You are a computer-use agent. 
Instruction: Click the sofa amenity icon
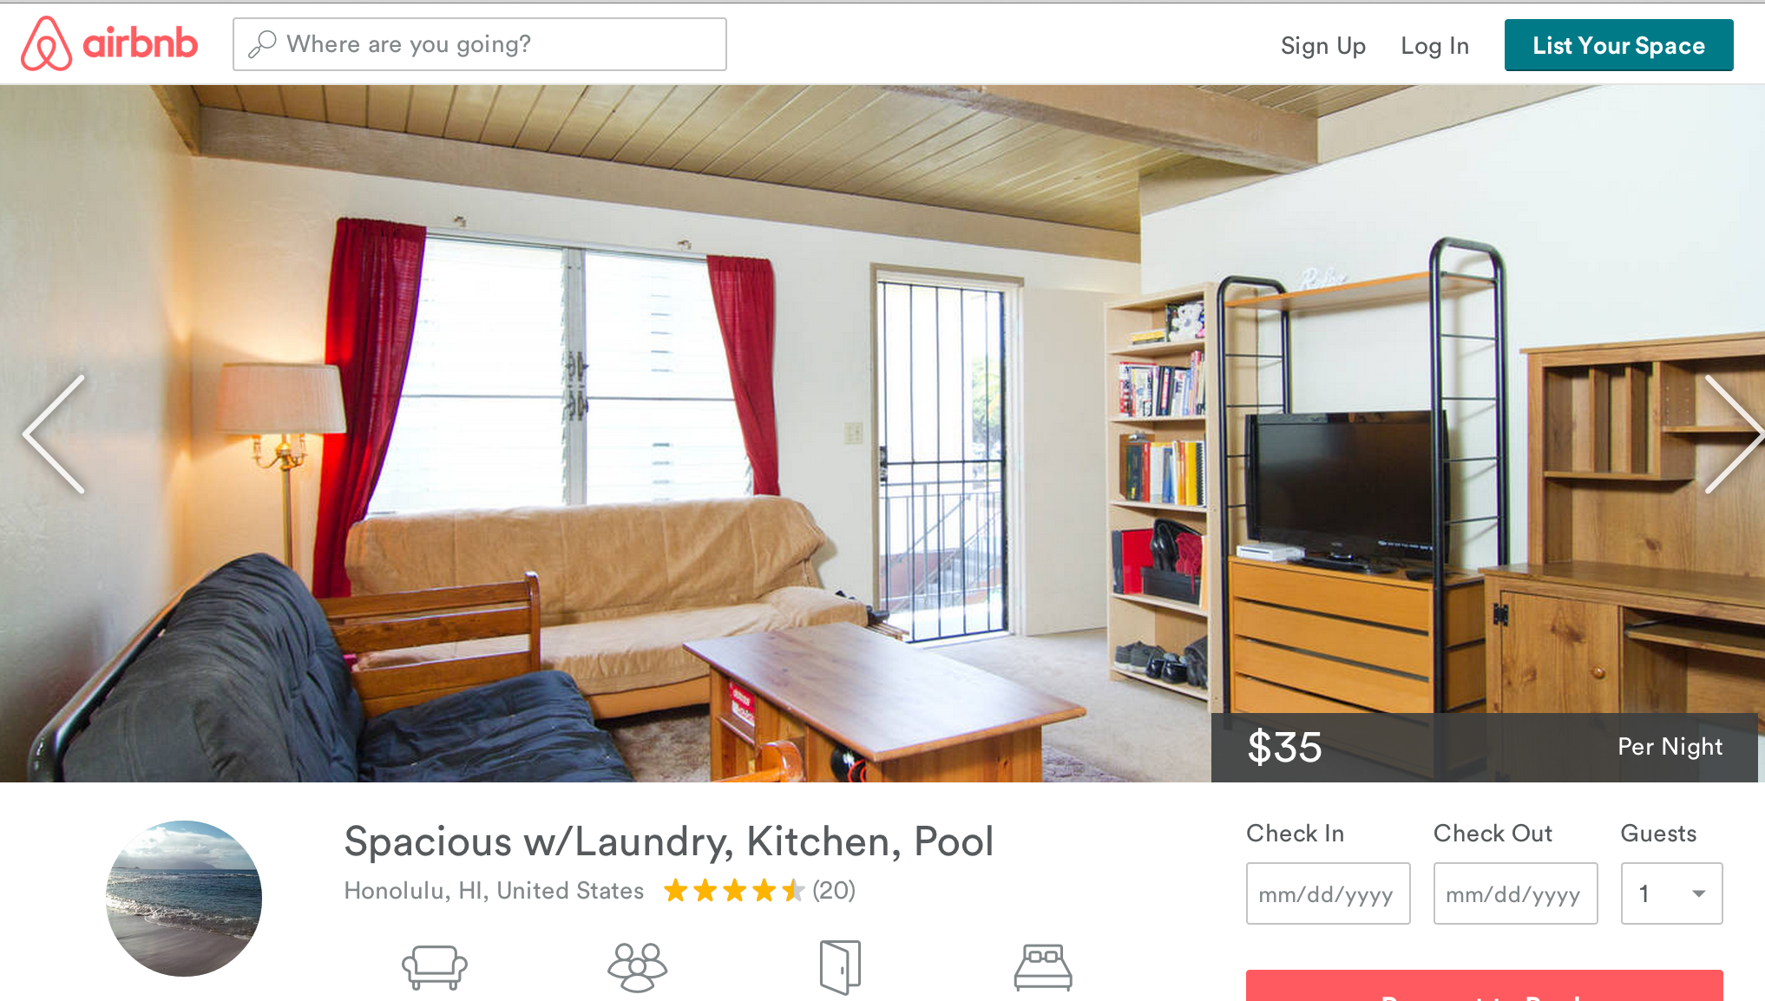pyautogui.click(x=435, y=967)
